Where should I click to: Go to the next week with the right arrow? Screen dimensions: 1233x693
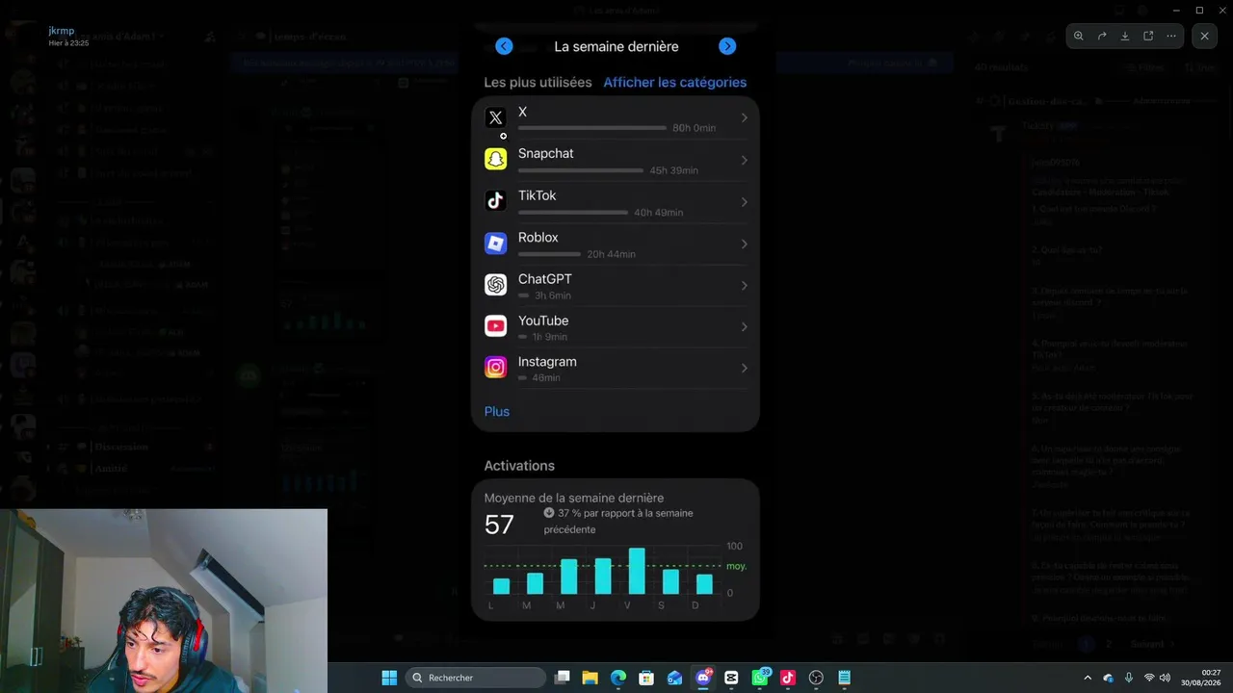pyautogui.click(x=727, y=46)
